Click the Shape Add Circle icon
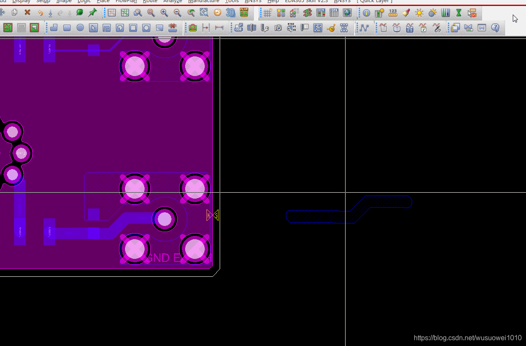The height and width of the screenshot is (346, 526). click(80, 28)
